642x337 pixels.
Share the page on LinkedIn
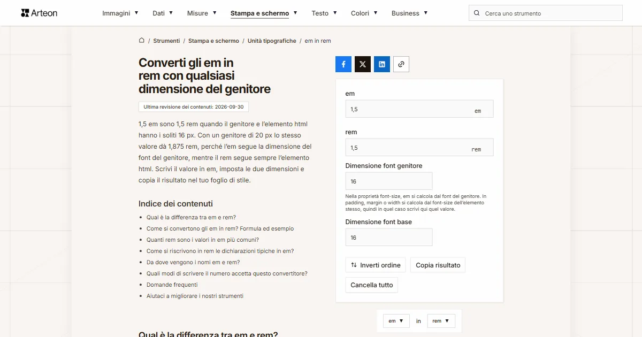click(x=382, y=64)
